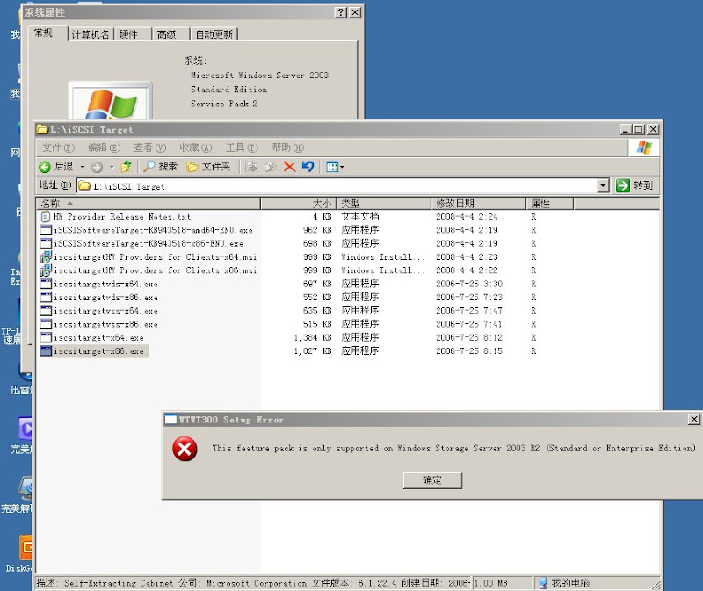Screen dimensions: 703x591
Task: Open the 编辑(E) menu
Action: pos(104,148)
